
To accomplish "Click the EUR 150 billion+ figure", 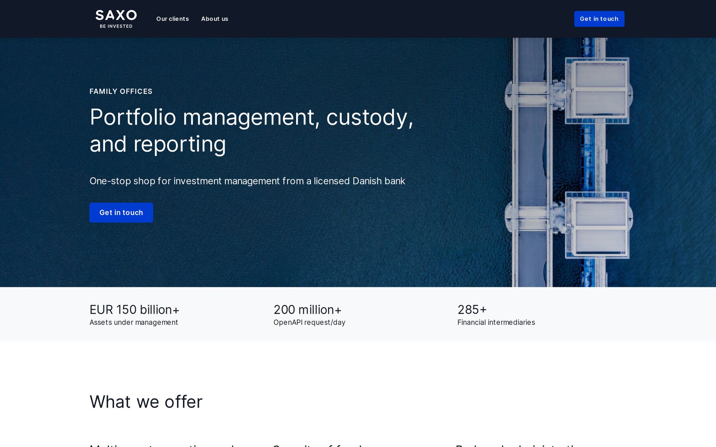I will 134,310.
